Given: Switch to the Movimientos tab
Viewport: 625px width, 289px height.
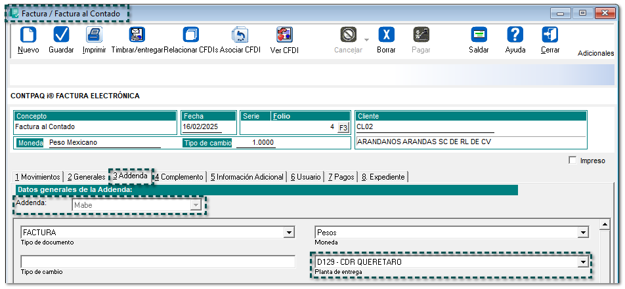Looking at the screenshot, I should [37, 177].
